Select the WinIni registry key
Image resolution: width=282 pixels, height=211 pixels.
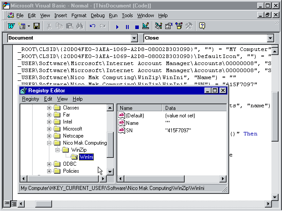click(x=86, y=157)
